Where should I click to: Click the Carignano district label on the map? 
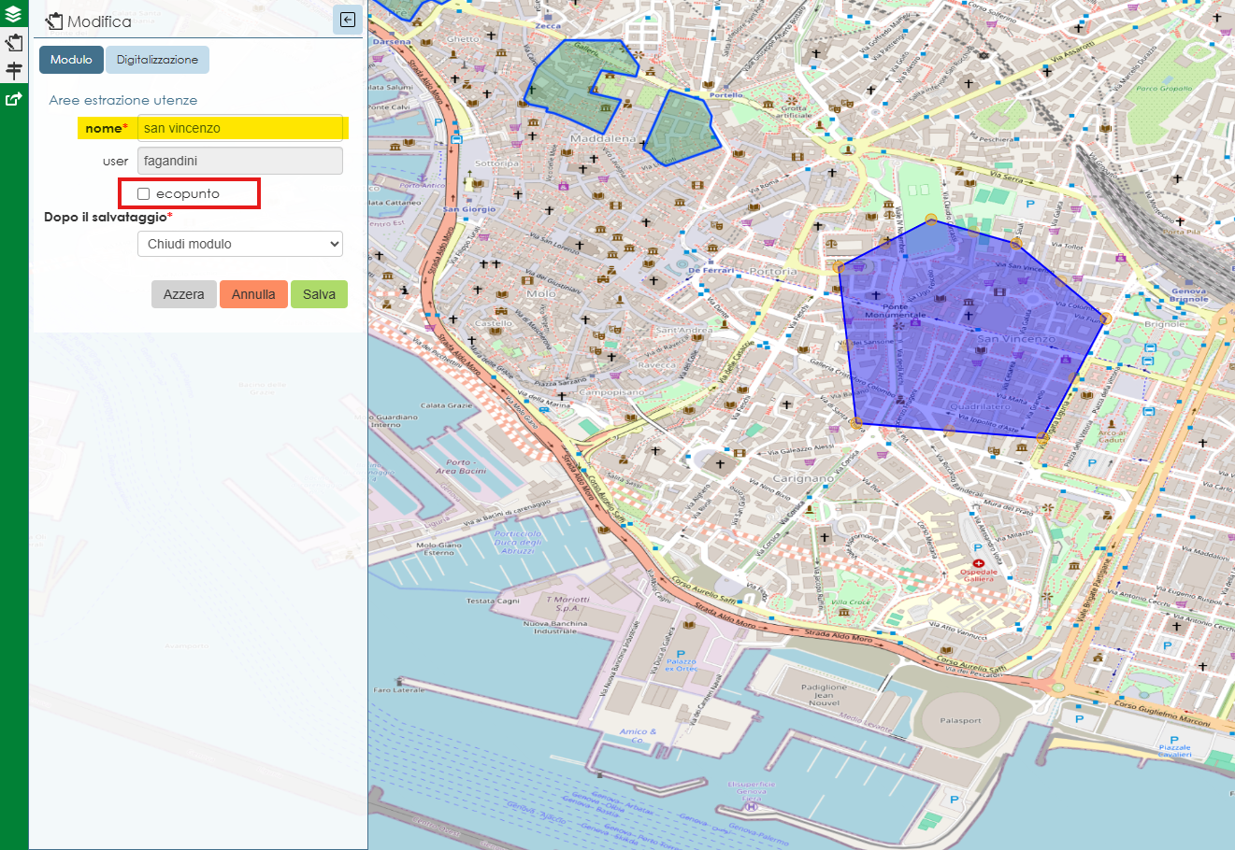pyautogui.click(x=803, y=478)
